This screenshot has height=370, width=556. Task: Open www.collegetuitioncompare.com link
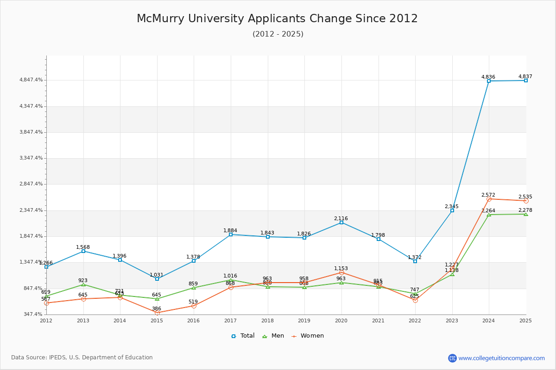[502, 358]
